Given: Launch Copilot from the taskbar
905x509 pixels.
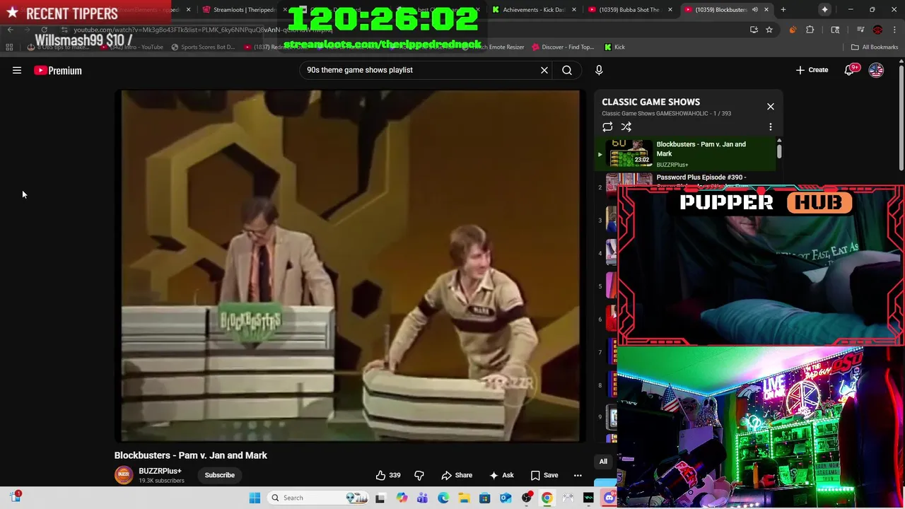Looking at the screenshot, I should pos(402,498).
